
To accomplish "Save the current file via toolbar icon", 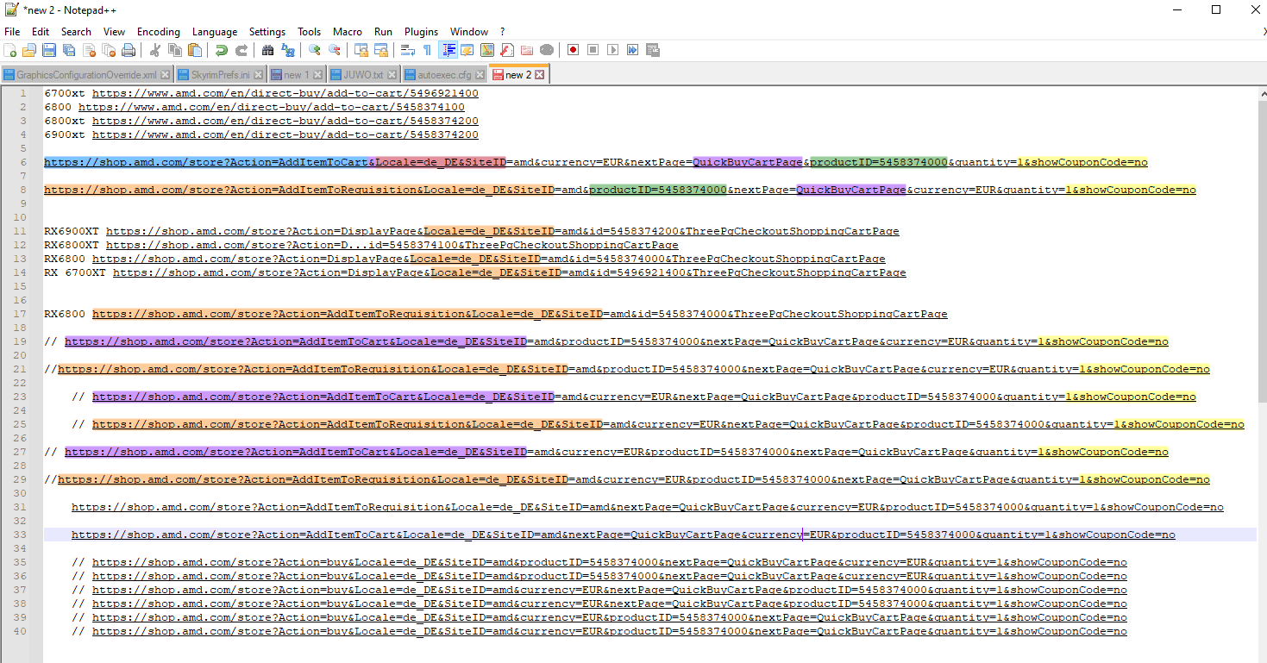I will pyautogui.click(x=49, y=50).
